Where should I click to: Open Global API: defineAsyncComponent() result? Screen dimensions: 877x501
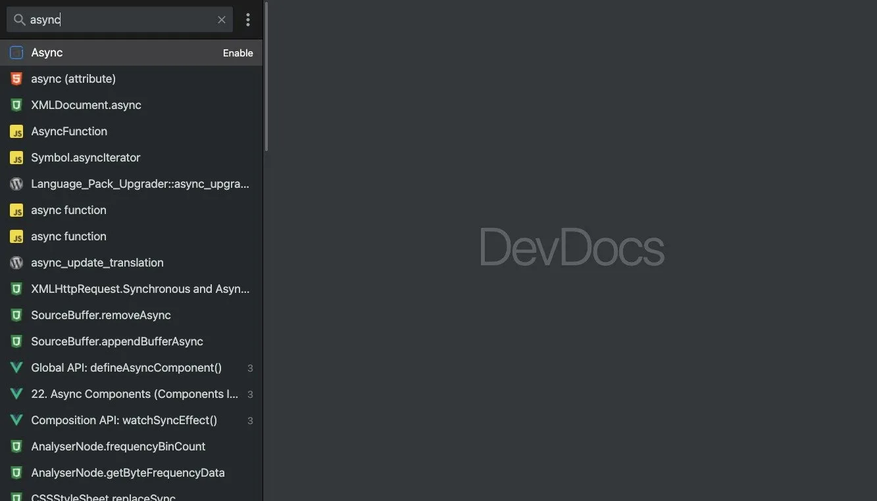[x=131, y=368]
